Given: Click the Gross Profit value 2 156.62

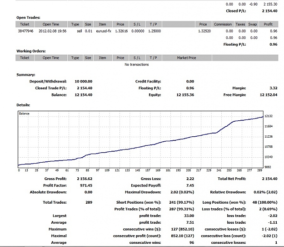Looking at the screenshot, I should point(85,179).
